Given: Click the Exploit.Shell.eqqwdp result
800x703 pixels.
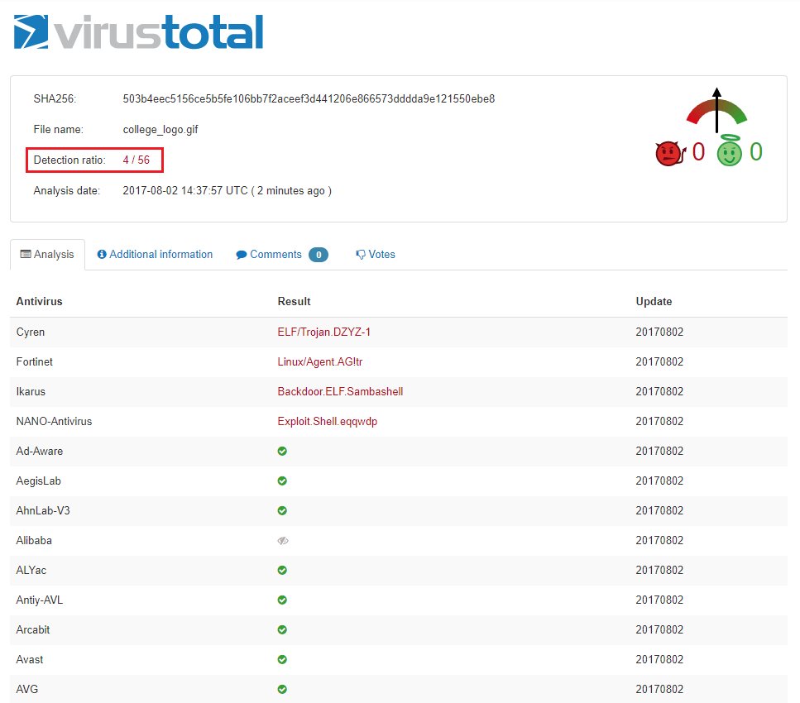Looking at the screenshot, I should [327, 422].
